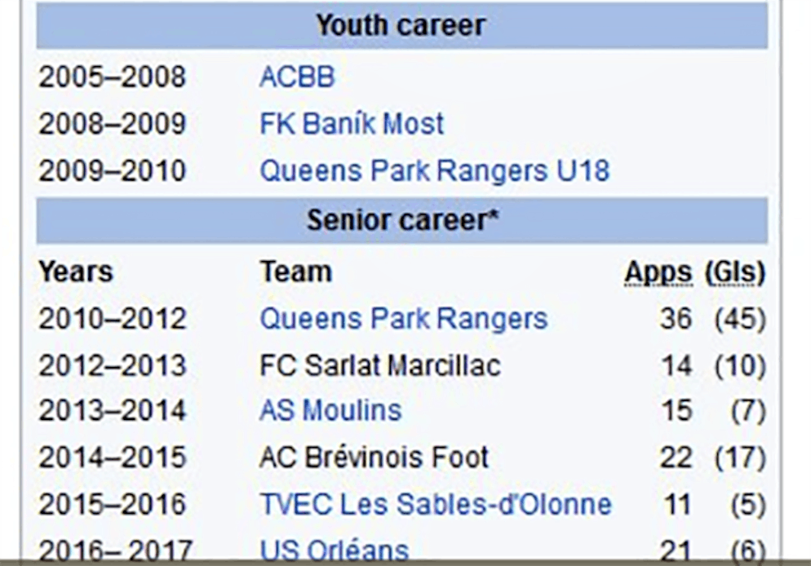Click the Youth career section header

pyautogui.click(x=401, y=24)
